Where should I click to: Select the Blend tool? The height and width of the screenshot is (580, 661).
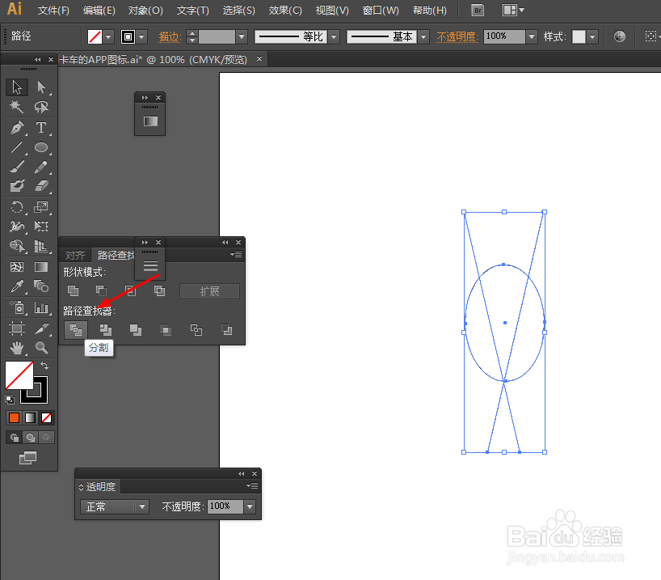click(41, 286)
